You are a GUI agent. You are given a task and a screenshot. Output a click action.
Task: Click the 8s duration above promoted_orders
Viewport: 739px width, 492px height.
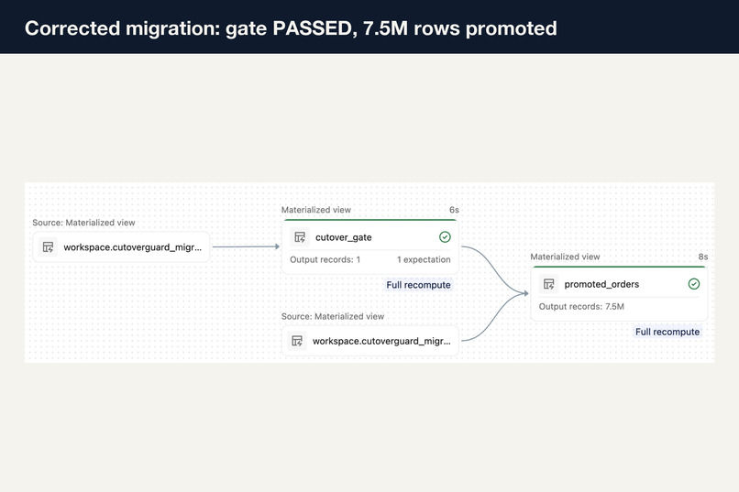pyautogui.click(x=702, y=257)
